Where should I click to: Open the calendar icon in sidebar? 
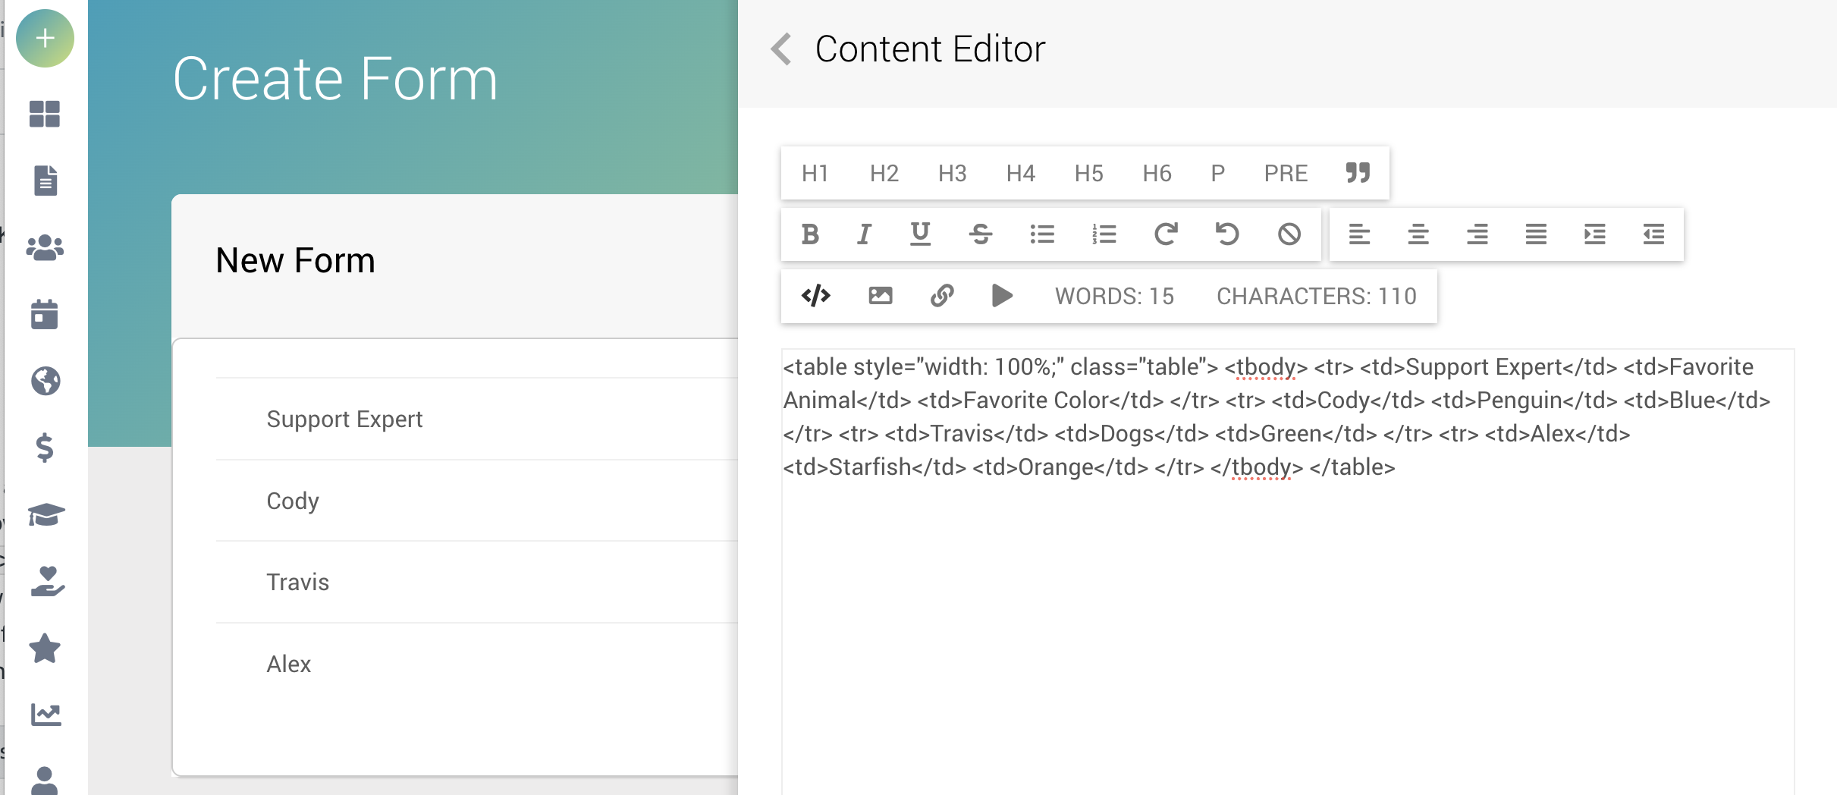point(45,314)
